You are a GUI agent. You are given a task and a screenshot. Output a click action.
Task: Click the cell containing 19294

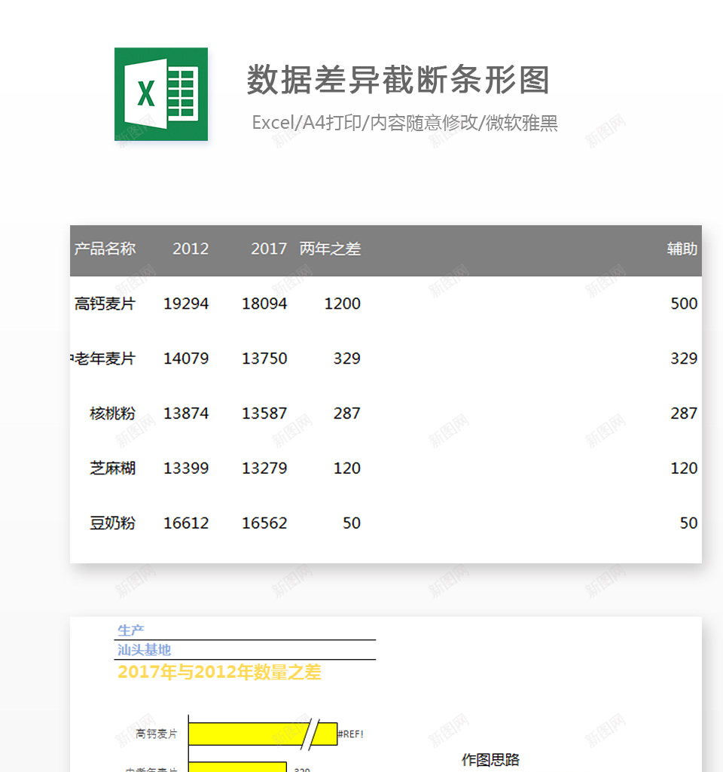(186, 304)
